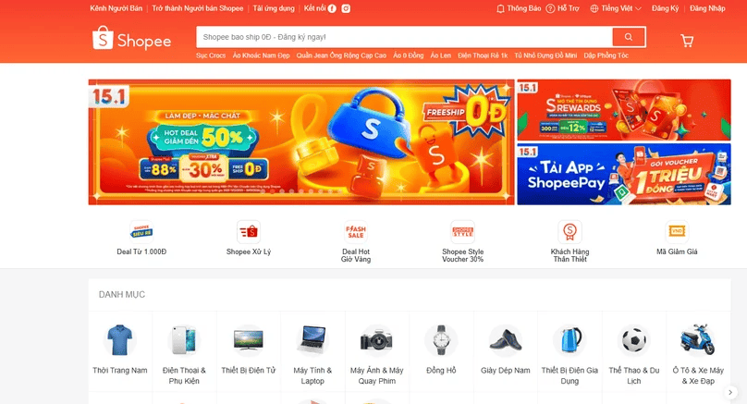Click the Đăng Nhập link

(x=707, y=8)
